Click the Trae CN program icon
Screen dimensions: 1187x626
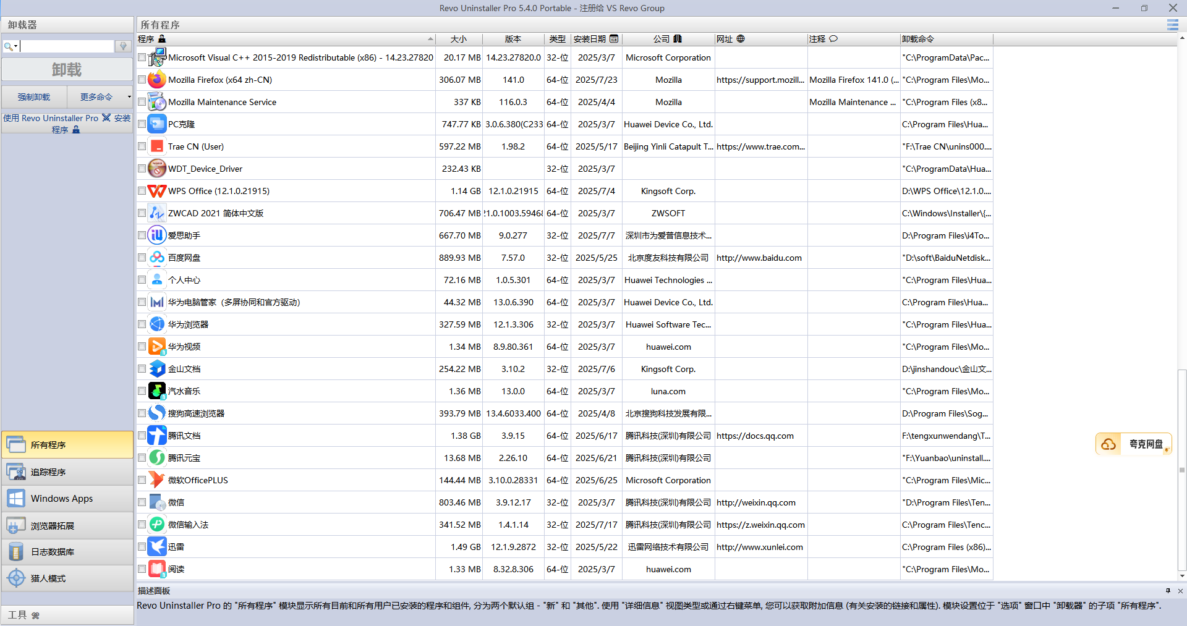tap(157, 146)
